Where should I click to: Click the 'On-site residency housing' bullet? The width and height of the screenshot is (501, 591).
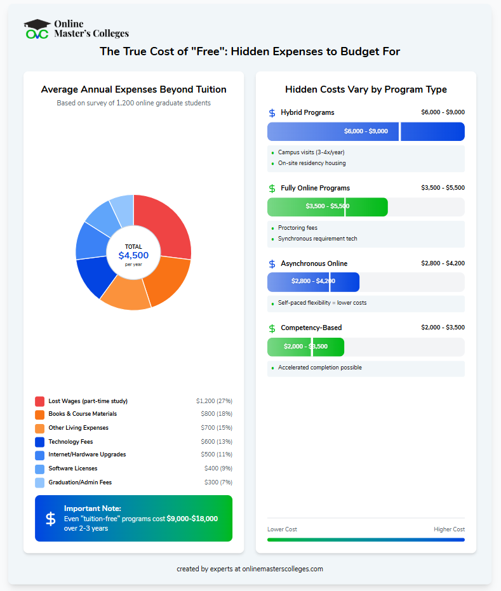point(312,163)
